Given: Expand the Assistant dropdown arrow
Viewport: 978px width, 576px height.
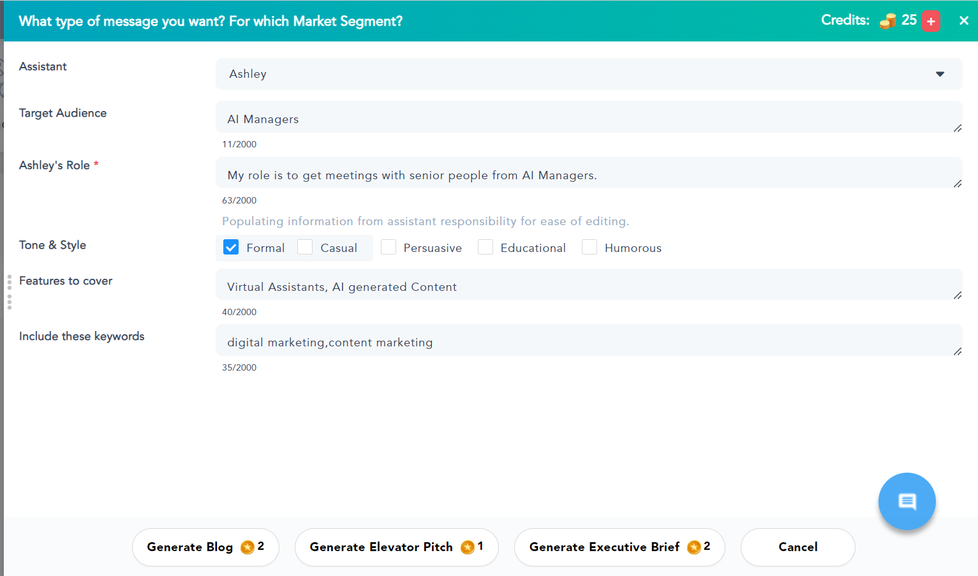Looking at the screenshot, I should [940, 74].
